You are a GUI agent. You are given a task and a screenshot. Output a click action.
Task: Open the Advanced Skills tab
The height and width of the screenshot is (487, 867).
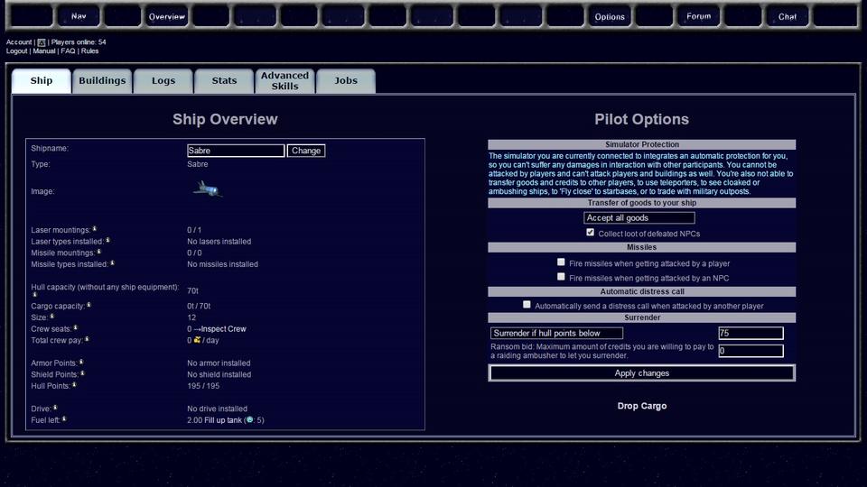pos(284,81)
